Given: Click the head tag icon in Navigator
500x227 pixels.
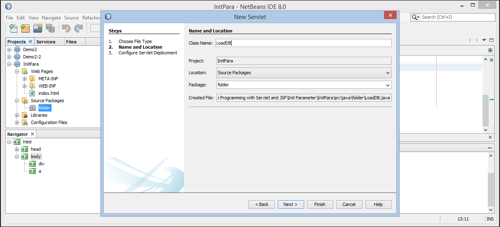Looking at the screenshot, I should click(x=25, y=149).
